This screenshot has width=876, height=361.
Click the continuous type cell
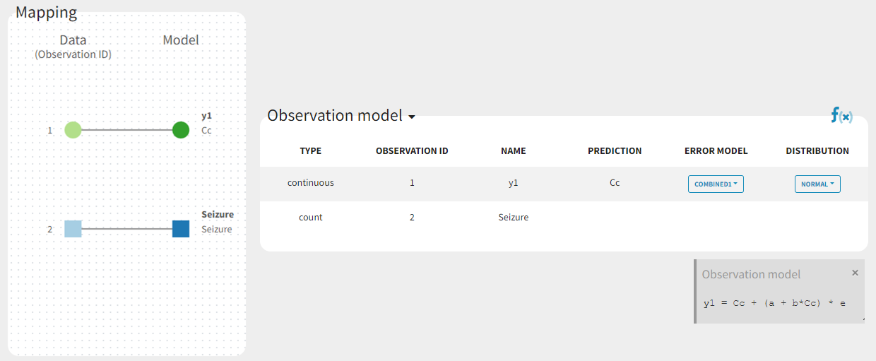[x=310, y=183]
